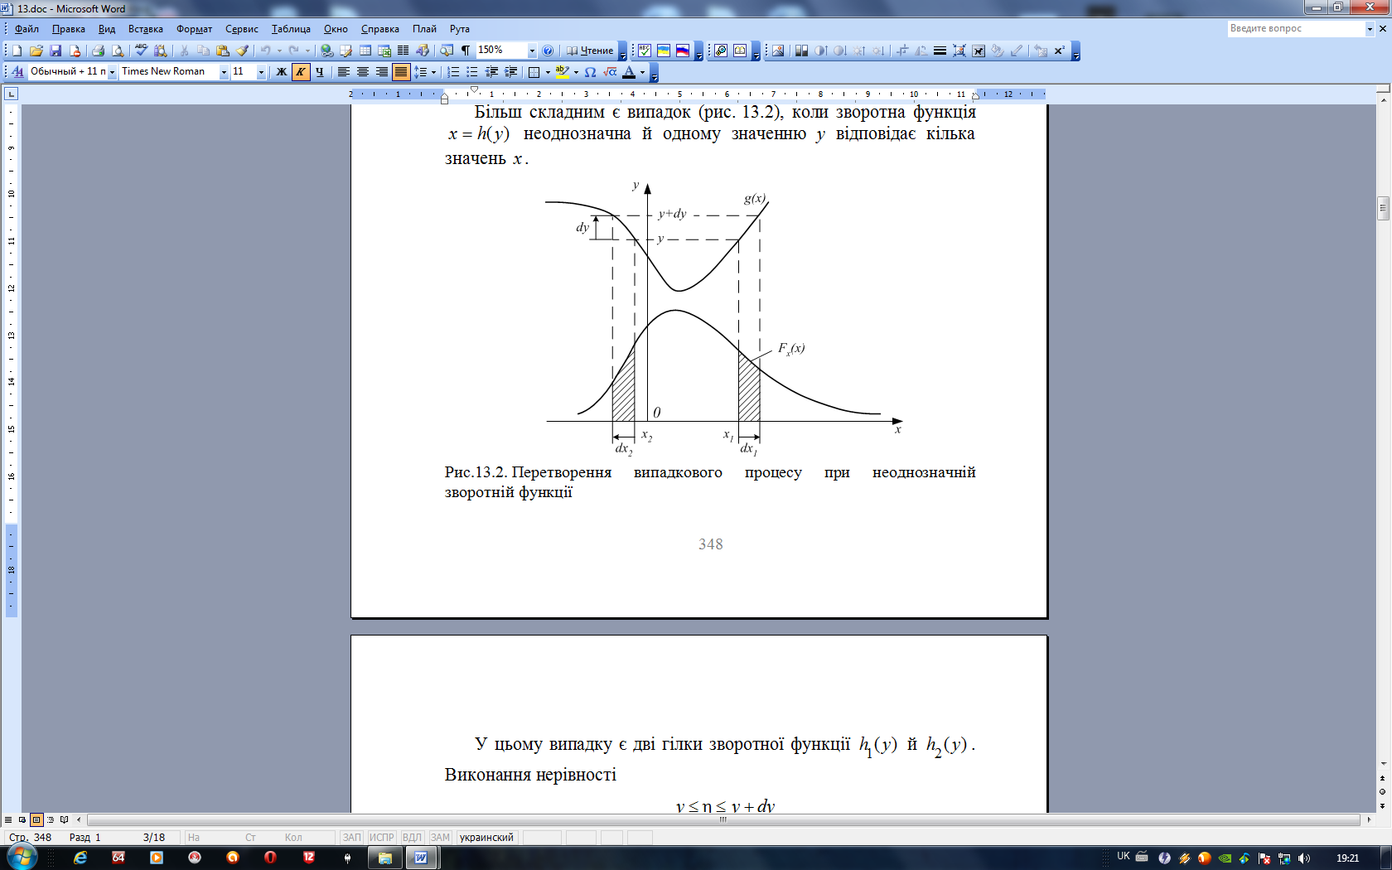Image resolution: width=1392 pixels, height=870 pixels.
Task: Click the Введите вопрос help search field
Action: click(x=1296, y=29)
